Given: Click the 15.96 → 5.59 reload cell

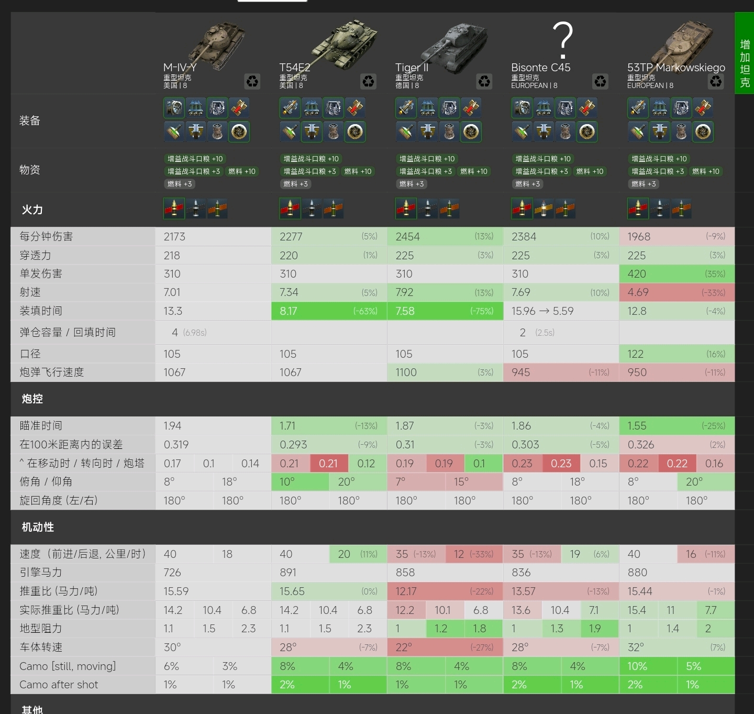Looking at the screenshot, I should pyautogui.click(x=561, y=311).
